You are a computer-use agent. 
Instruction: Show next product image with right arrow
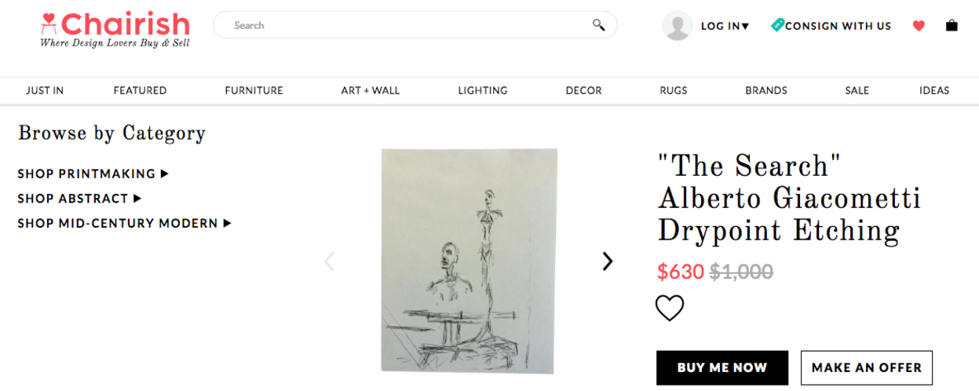pos(607,261)
